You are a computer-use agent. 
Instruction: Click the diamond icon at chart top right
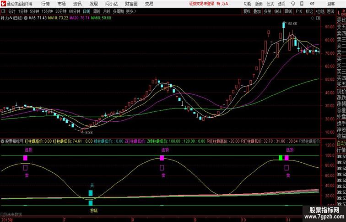[313, 18]
